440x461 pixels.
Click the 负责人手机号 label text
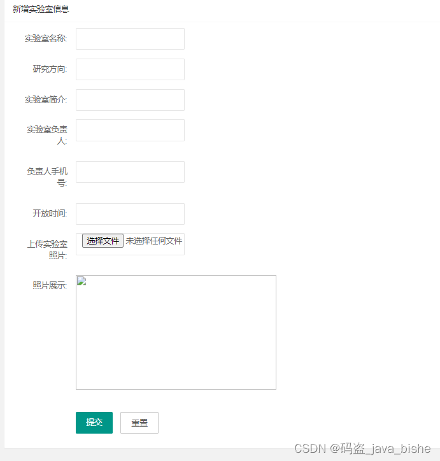tap(47, 177)
